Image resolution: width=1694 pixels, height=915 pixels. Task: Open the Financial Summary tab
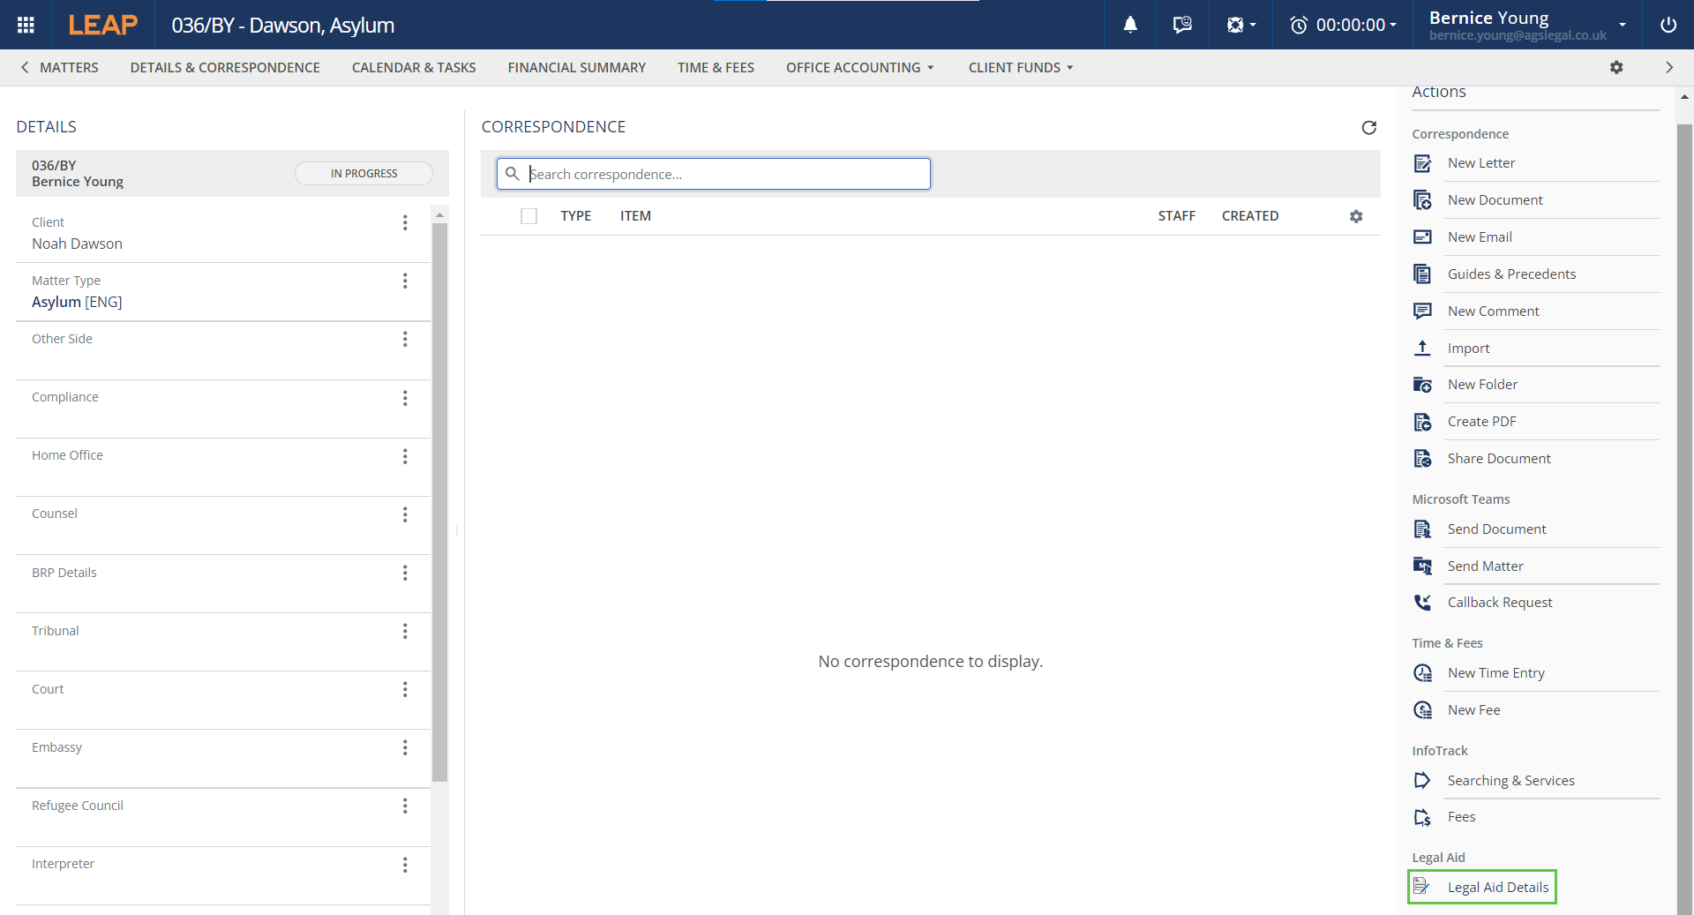tap(576, 68)
